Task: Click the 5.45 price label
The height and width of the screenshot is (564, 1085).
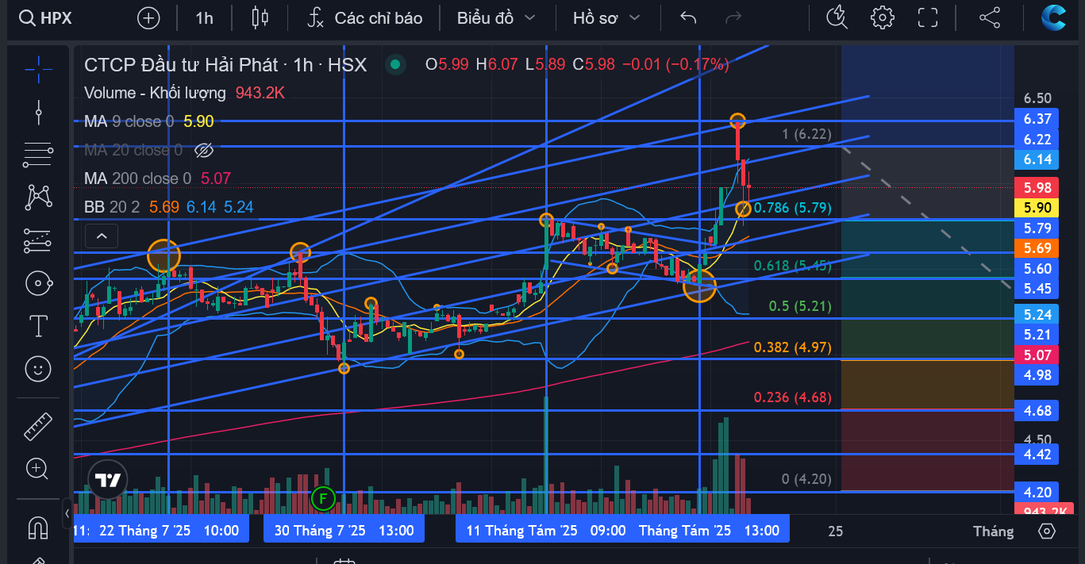Action: [1037, 289]
